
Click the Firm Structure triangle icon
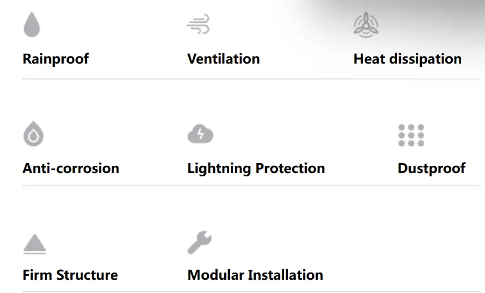tap(35, 244)
